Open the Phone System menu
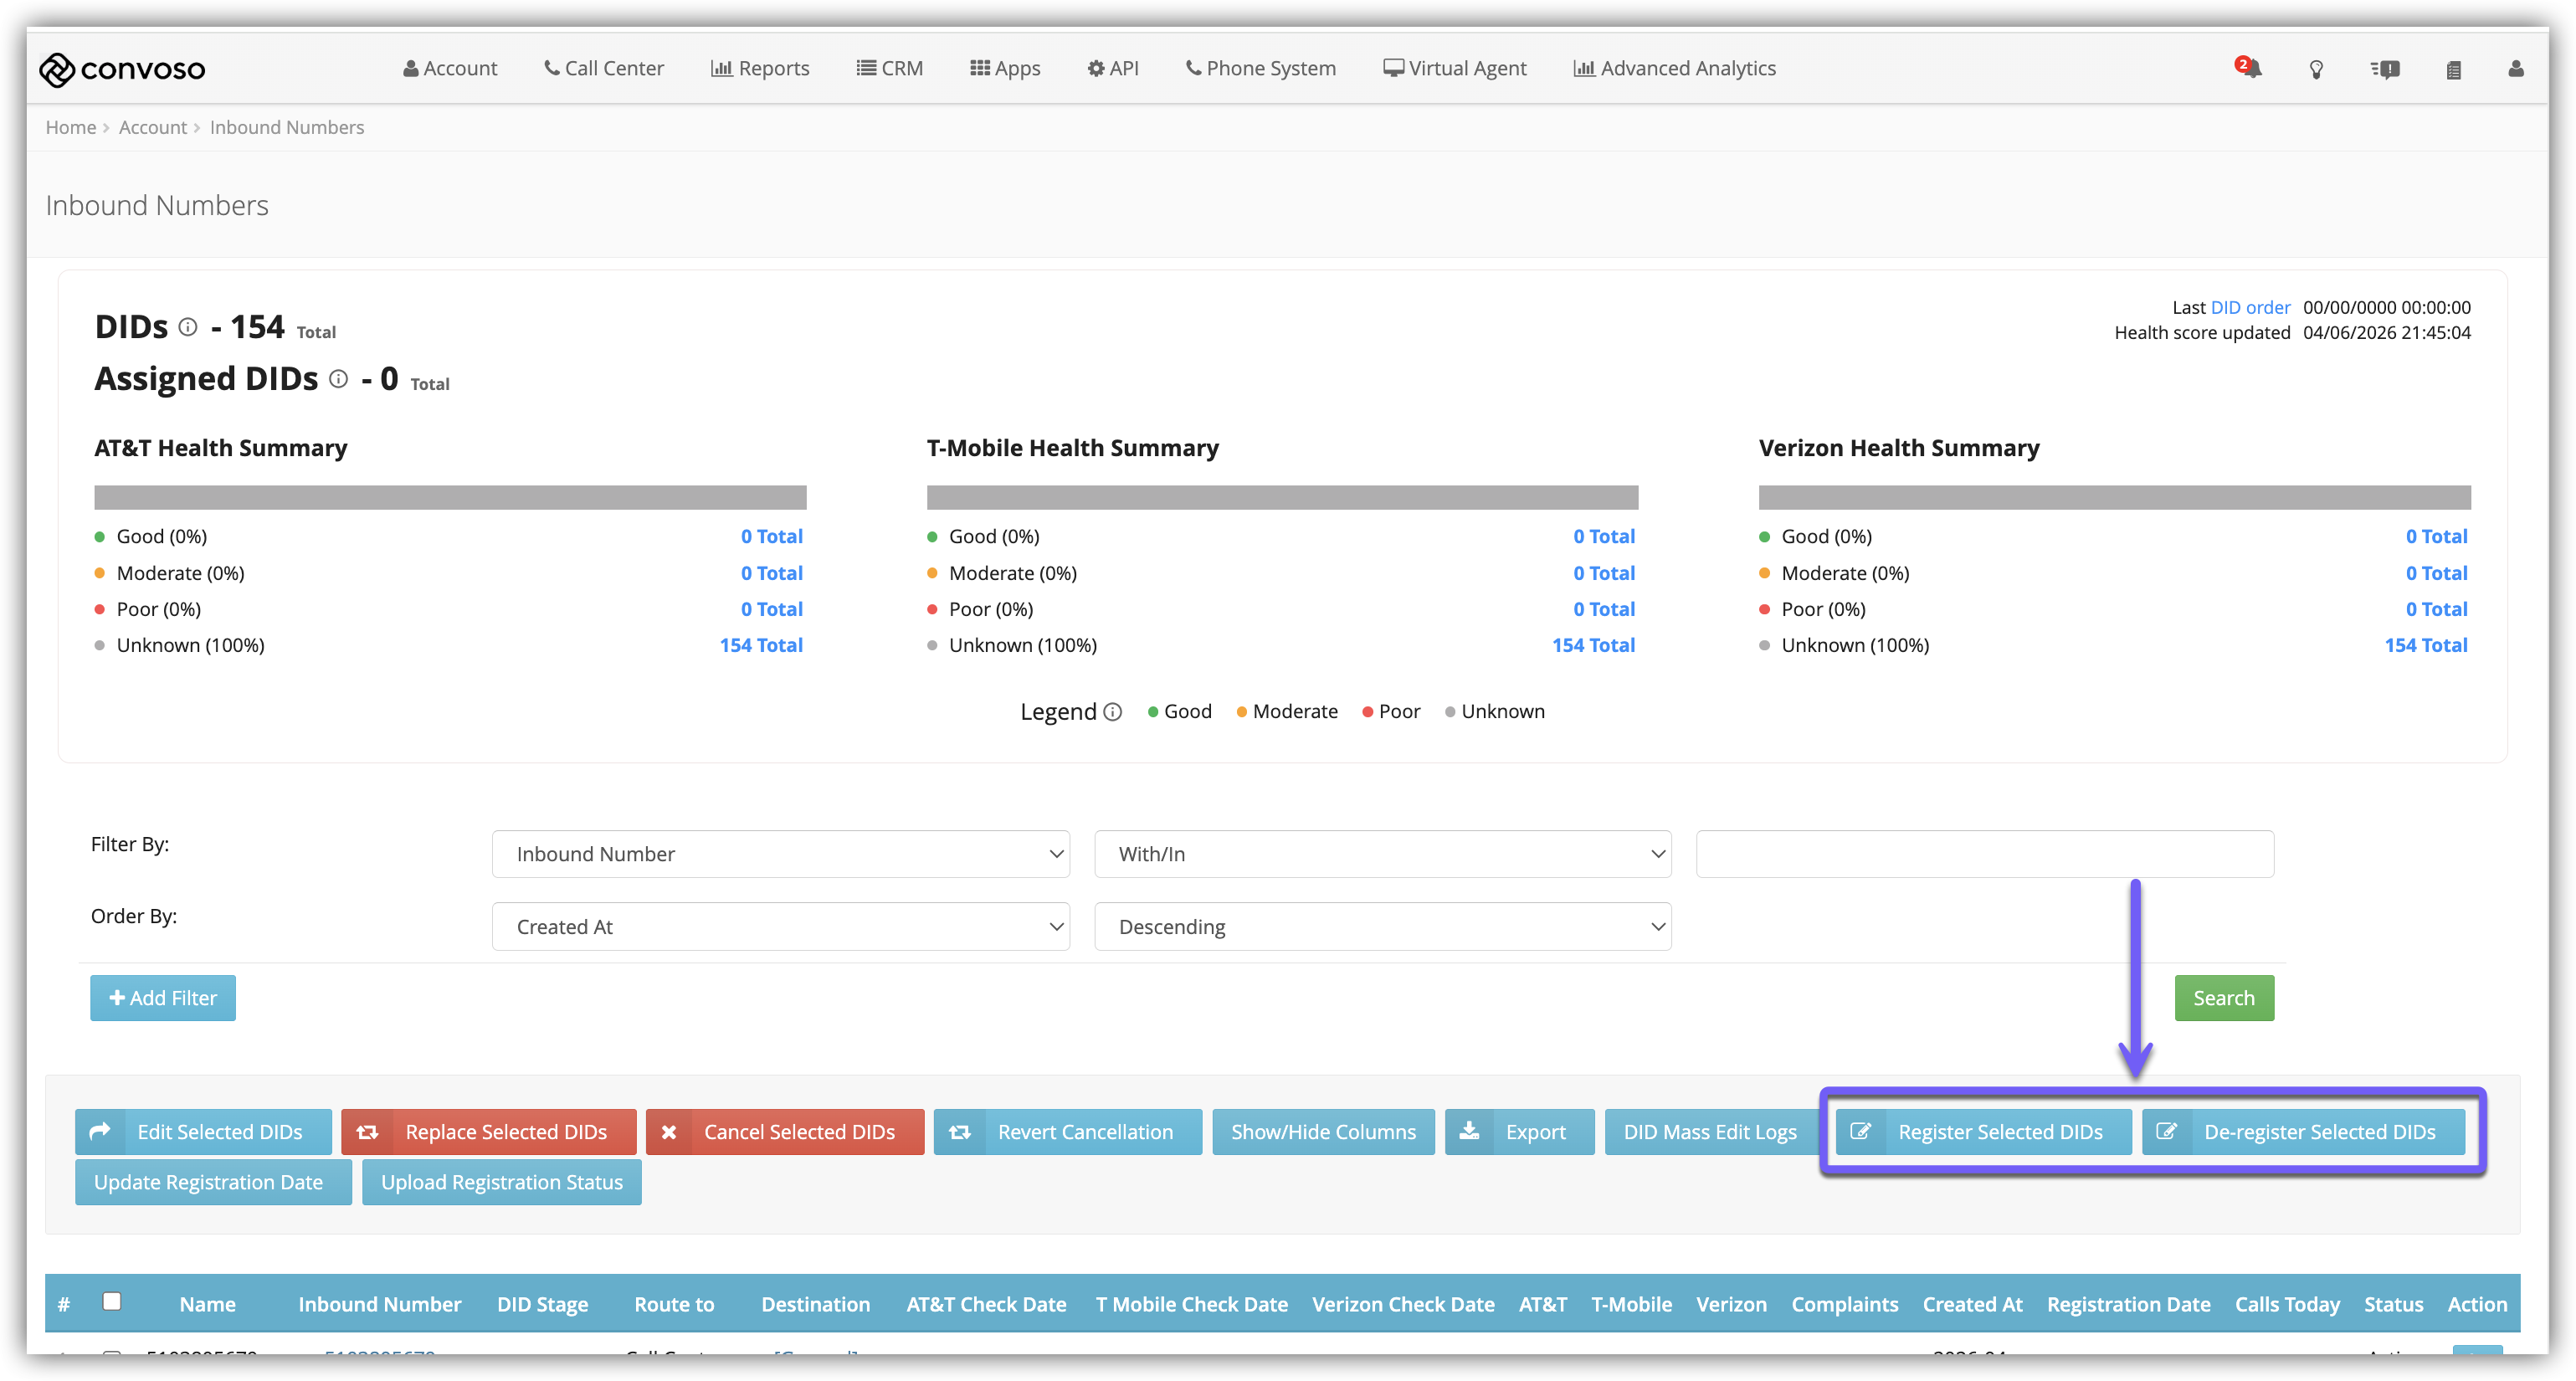Viewport: 2576px width, 1381px height. (1260, 68)
